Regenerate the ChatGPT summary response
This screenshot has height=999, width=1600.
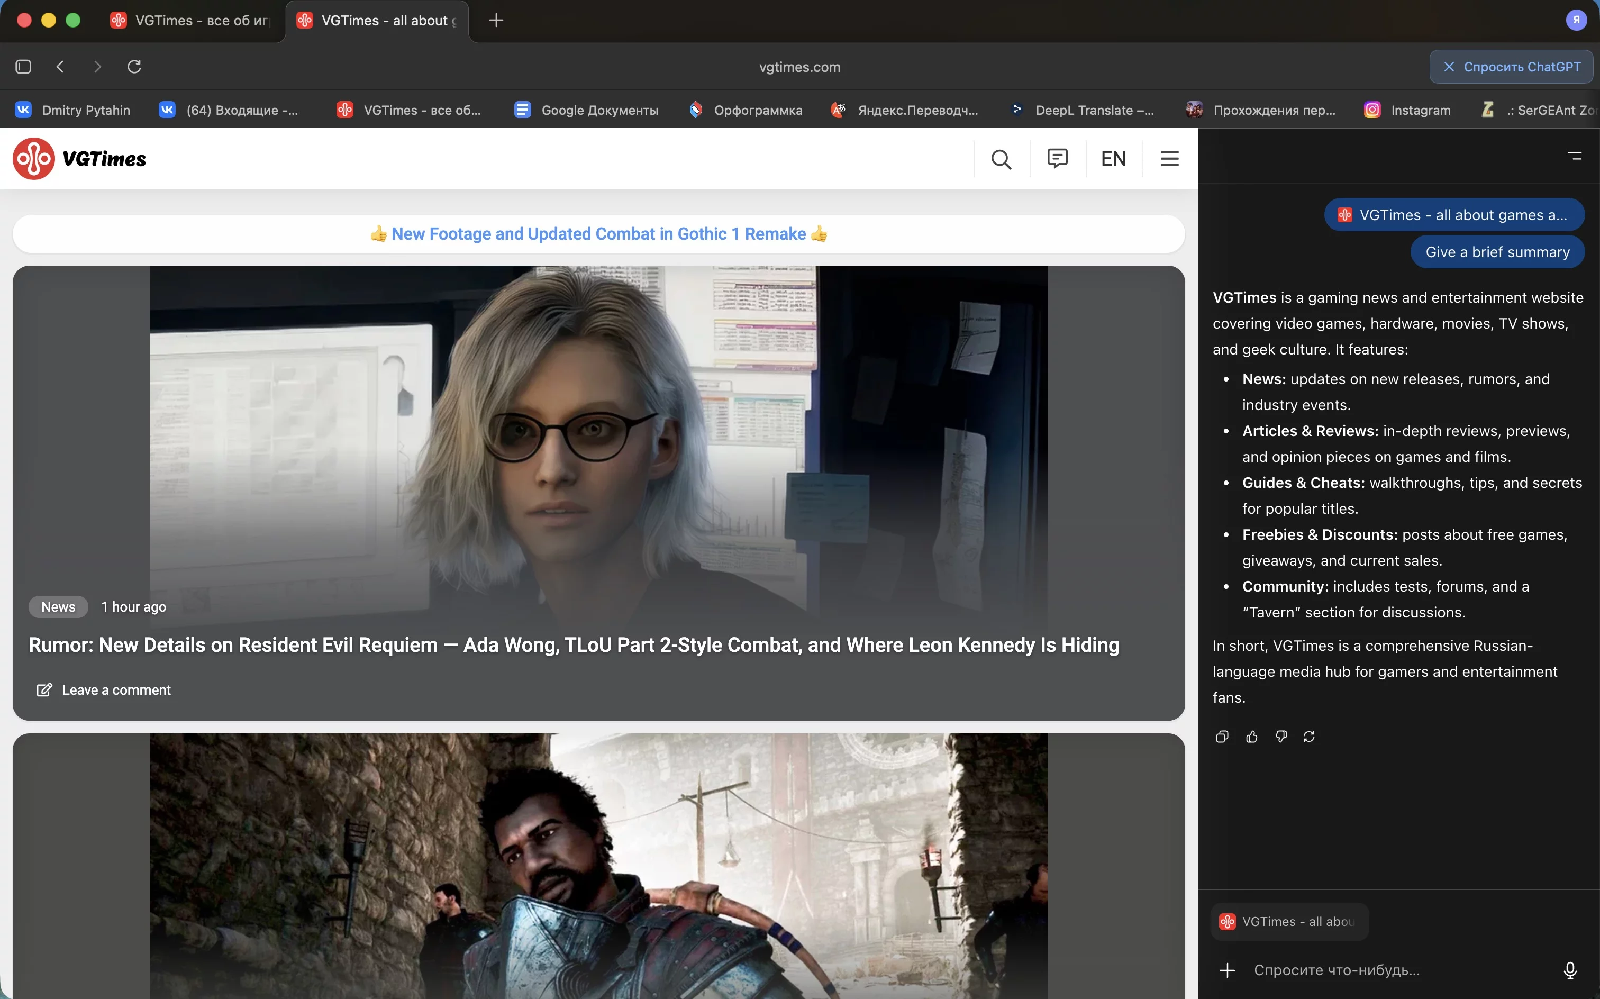(x=1308, y=737)
